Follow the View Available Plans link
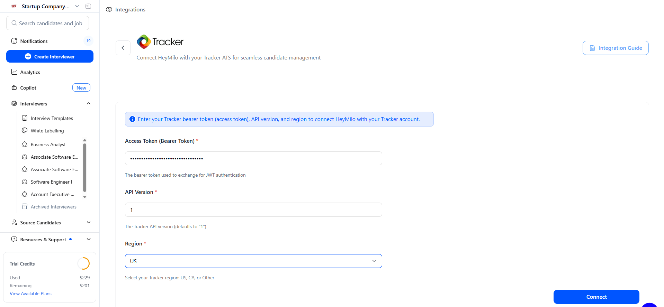This screenshot has width=664, height=307. coord(30,294)
